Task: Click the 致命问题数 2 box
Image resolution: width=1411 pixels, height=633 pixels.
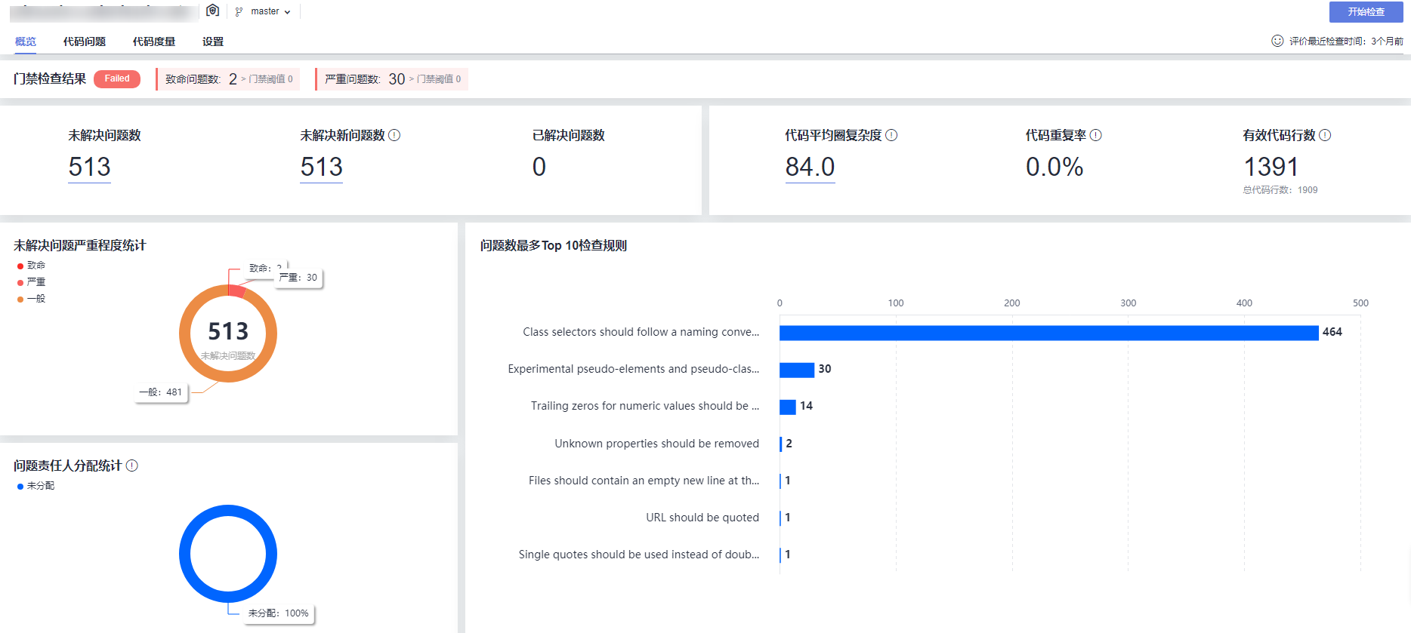Action: pos(228,79)
